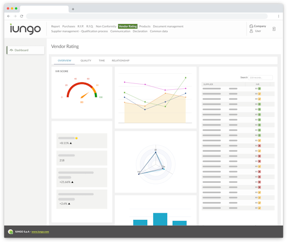Open the Document management menu

pyautogui.click(x=168, y=26)
